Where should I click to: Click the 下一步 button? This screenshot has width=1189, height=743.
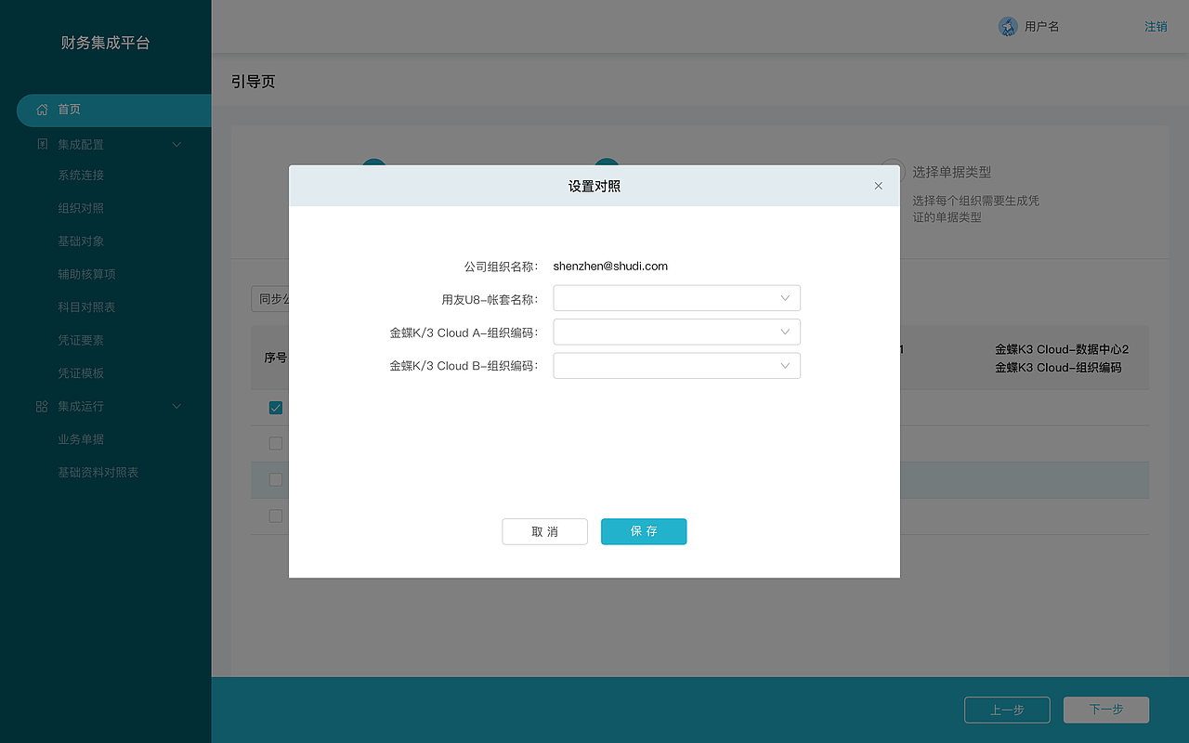point(1106,710)
